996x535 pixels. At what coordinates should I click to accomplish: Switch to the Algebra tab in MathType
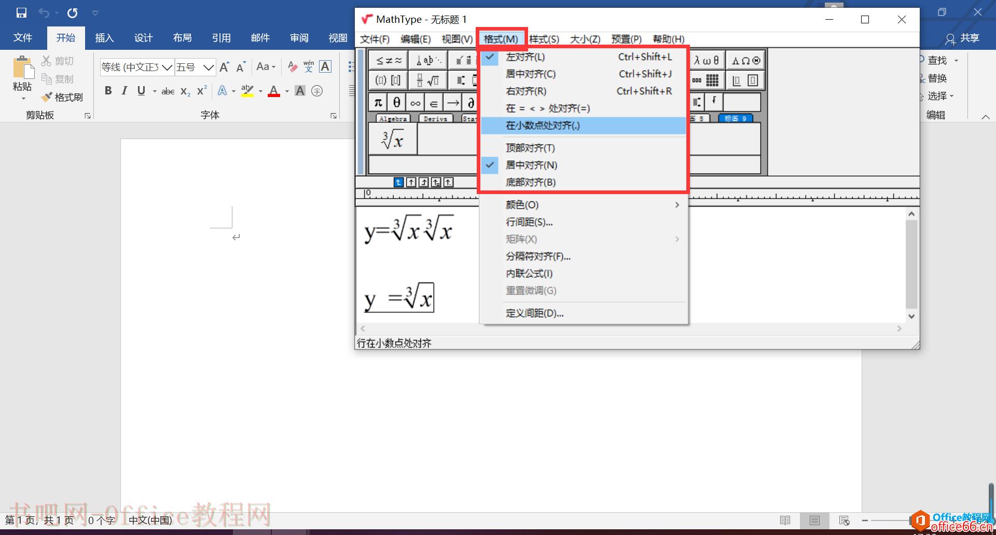[393, 119]
